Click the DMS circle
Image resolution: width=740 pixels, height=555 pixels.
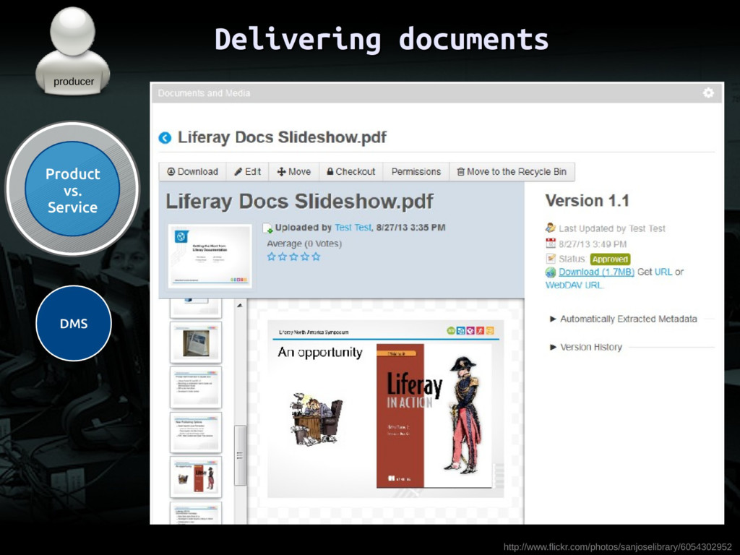click(74, 323)
